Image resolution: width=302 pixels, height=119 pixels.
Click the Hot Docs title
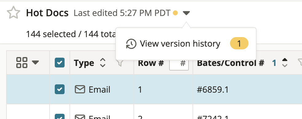click(x=47, y=13)
